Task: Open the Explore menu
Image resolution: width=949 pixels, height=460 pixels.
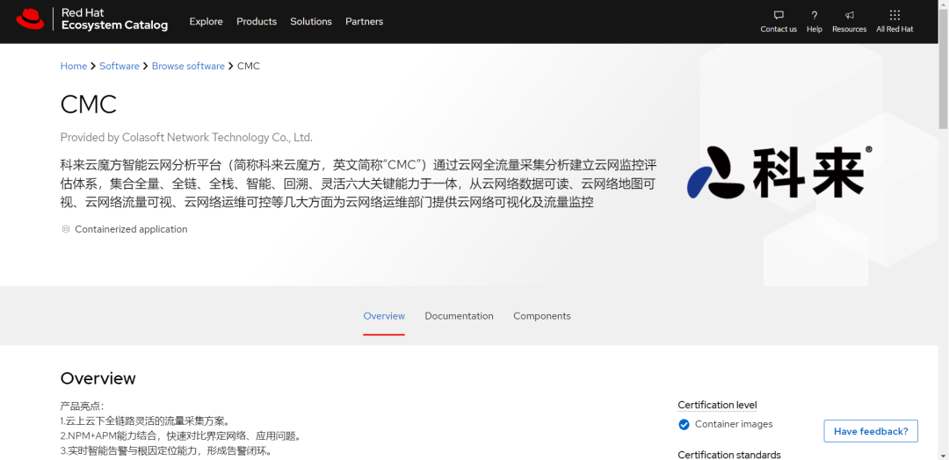Action: (x=206, y=21)
